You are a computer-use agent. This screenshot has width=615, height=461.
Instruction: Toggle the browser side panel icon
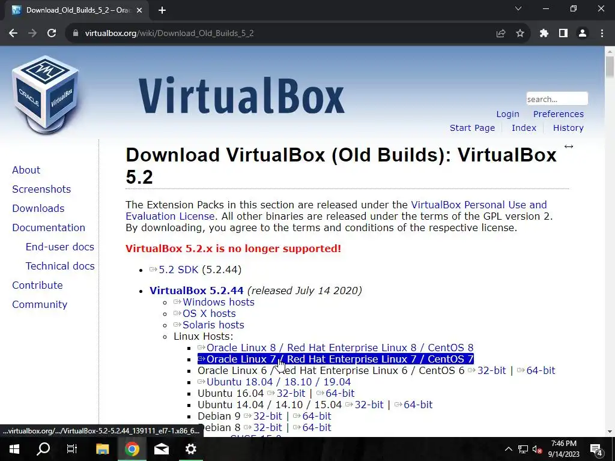tap(563, 34)
